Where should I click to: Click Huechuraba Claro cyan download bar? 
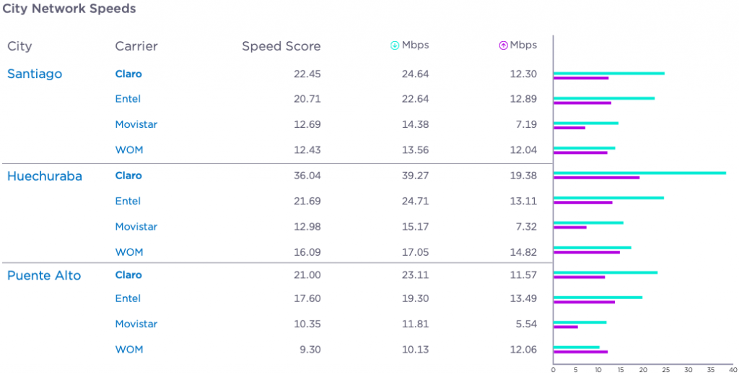click(639, 173)
